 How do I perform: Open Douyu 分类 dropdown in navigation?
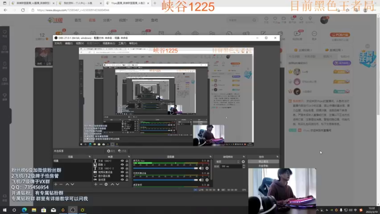107,20
